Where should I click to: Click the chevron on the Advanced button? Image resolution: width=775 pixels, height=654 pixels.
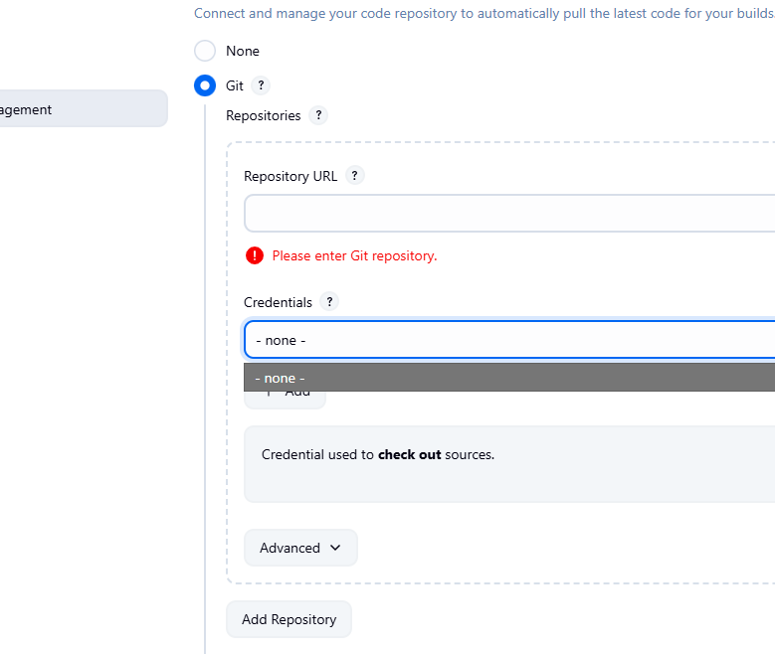point(335,548)
